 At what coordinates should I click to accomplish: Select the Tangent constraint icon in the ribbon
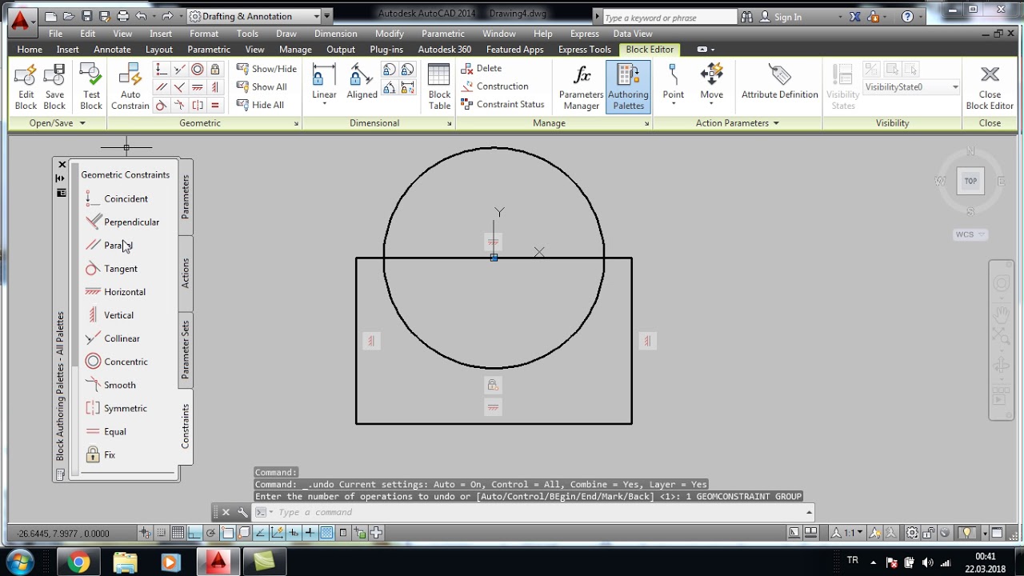[162, 105]
